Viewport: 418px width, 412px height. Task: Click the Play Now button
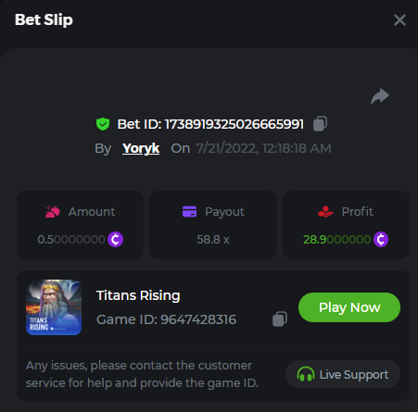[x=349, y=307]
